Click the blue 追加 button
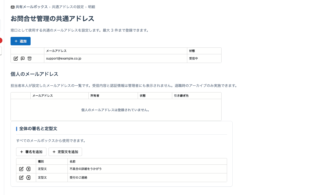 (21, 41)
